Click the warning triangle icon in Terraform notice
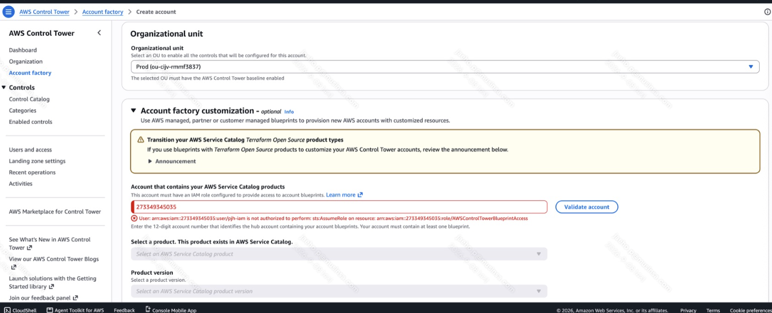Image resolution: width=772 pixels, height=313 pixels. click(141, 140)
